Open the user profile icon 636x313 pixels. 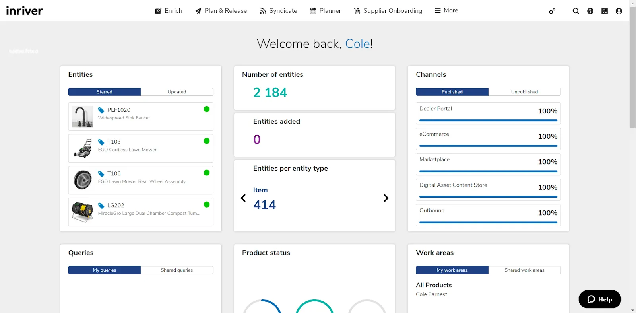[x=619, y=11]
